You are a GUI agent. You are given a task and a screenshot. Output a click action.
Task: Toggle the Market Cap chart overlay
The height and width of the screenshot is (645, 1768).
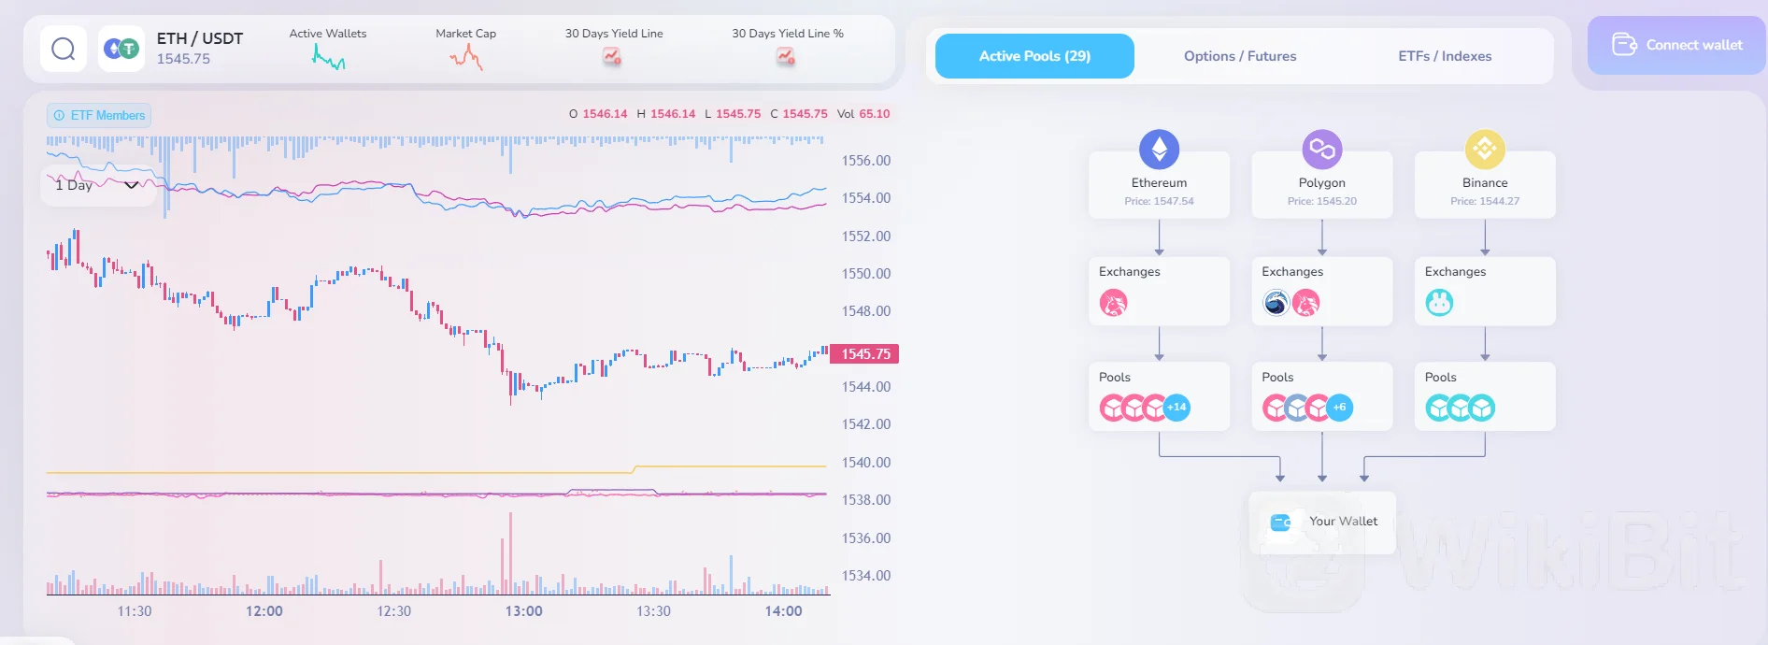click(464, 58)
